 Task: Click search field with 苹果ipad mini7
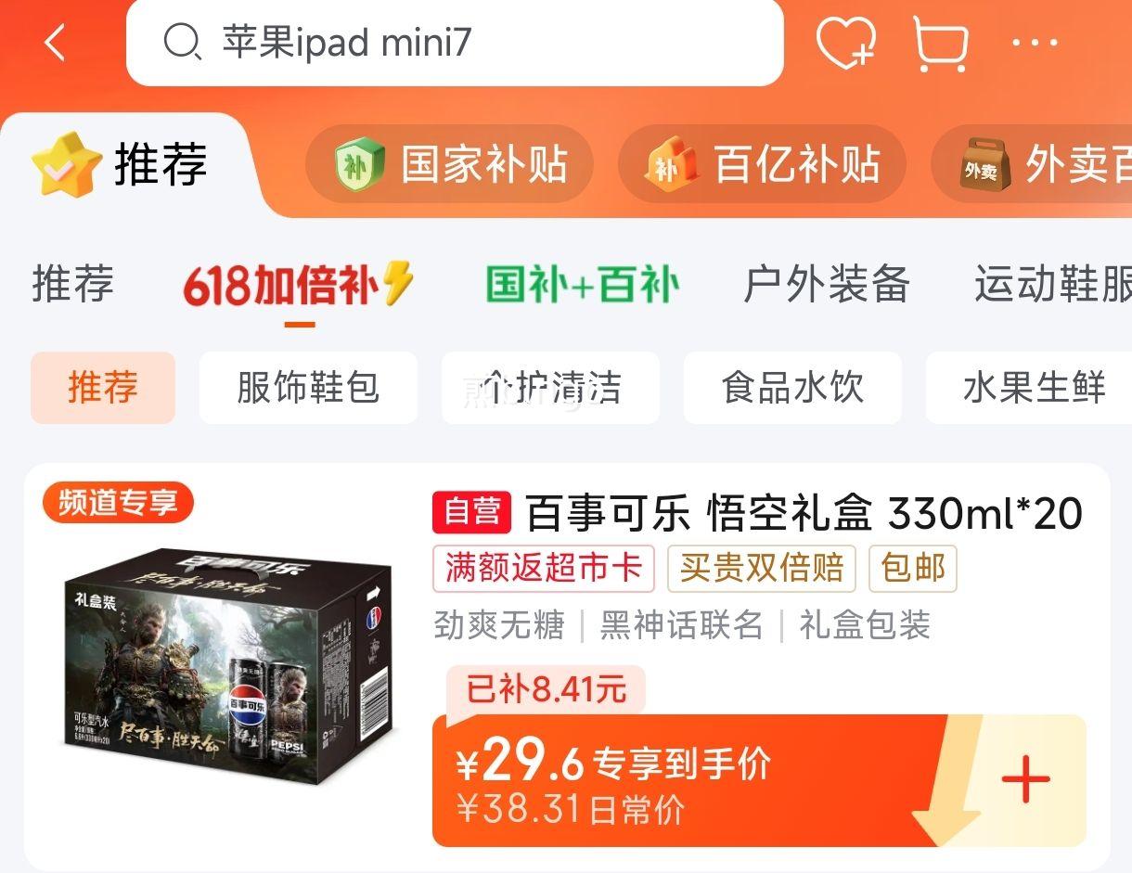click(x=455, y=43)
